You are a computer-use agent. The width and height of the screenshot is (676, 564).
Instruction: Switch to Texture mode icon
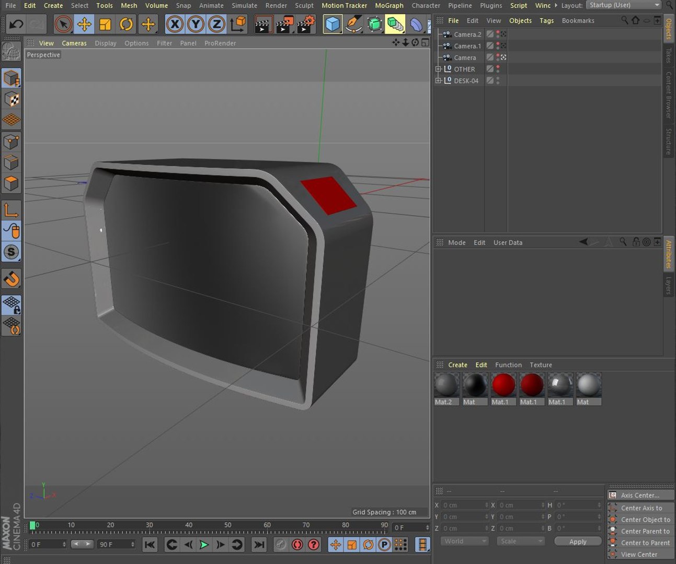point(12,99)
